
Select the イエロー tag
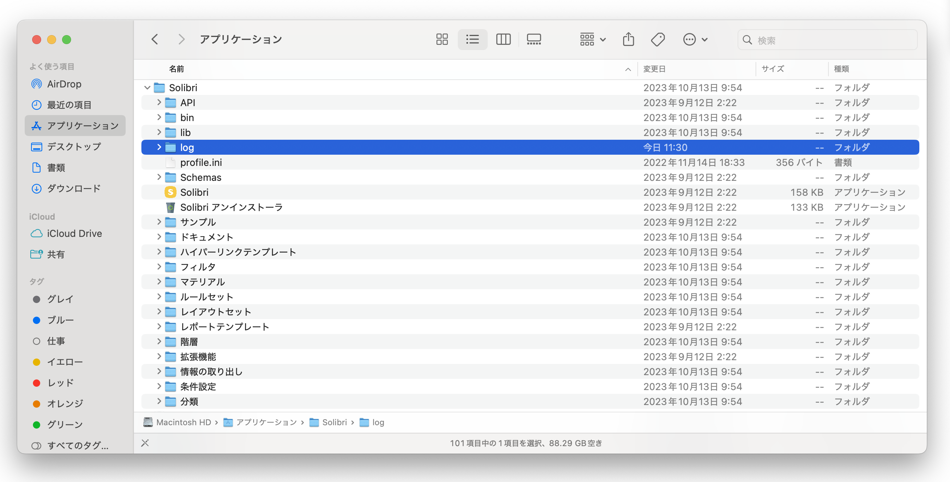(75, 362)
